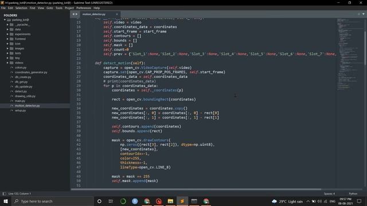The width and height of the screenshot is (367, 206).
Task: Select motion_detector.py in the sidebar
Action: click(27, 105)
